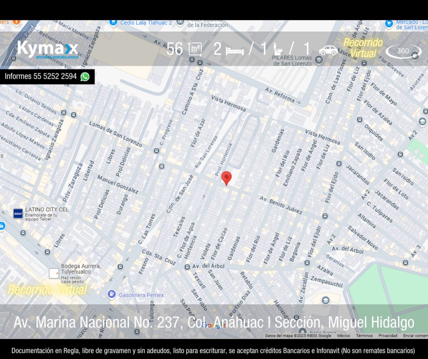Click the bed icon for bedrooms
Screen dimensions: 428x359
[x=235, y=51]
